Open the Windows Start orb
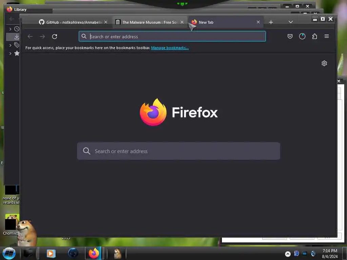347x260 pixels. (x=9, y=253)
